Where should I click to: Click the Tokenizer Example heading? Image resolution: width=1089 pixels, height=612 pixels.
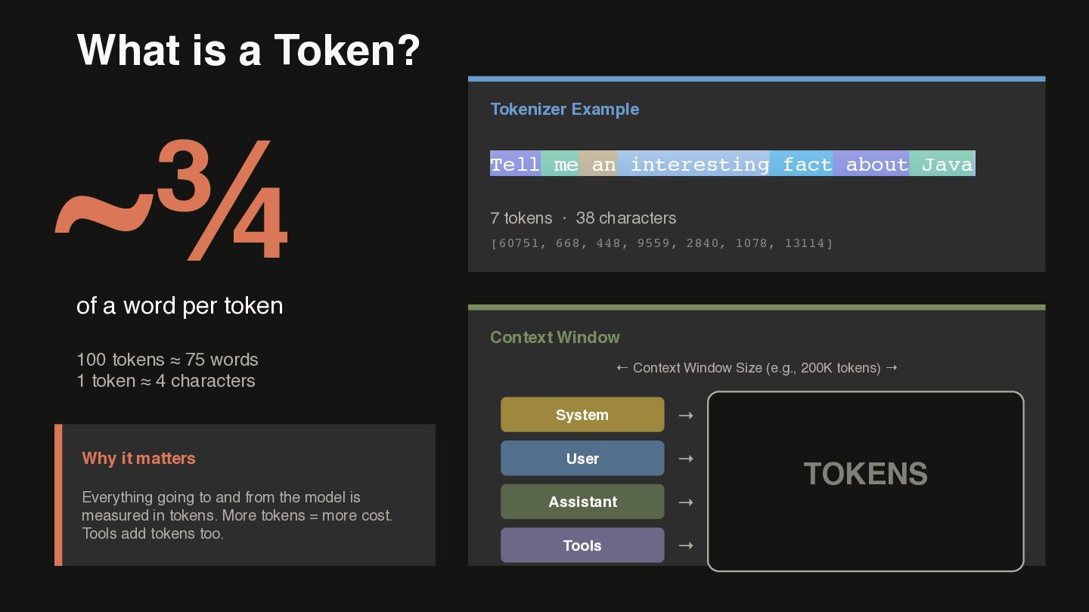tap(564, 109)
